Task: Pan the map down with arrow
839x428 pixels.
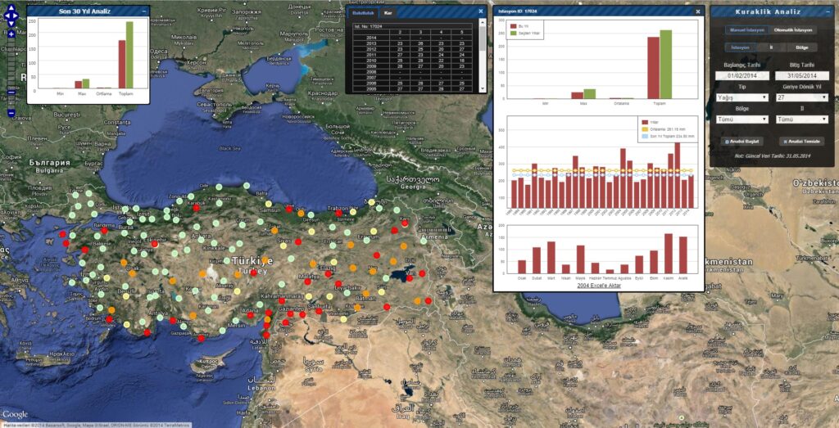Action: pos(11,22)
